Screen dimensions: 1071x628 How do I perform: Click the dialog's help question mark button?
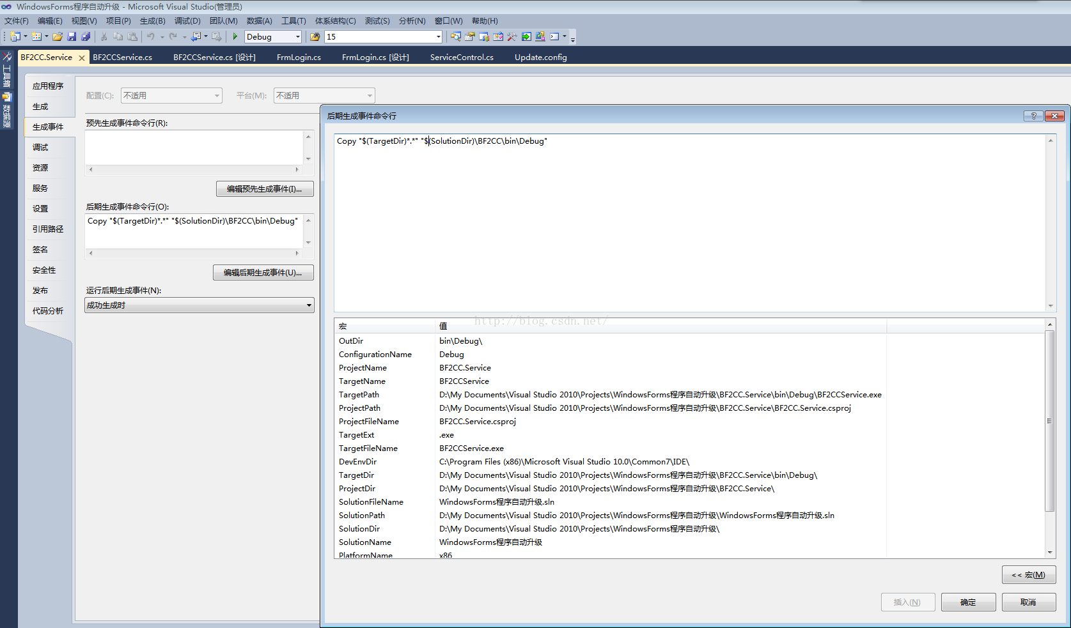(1033, 116)
